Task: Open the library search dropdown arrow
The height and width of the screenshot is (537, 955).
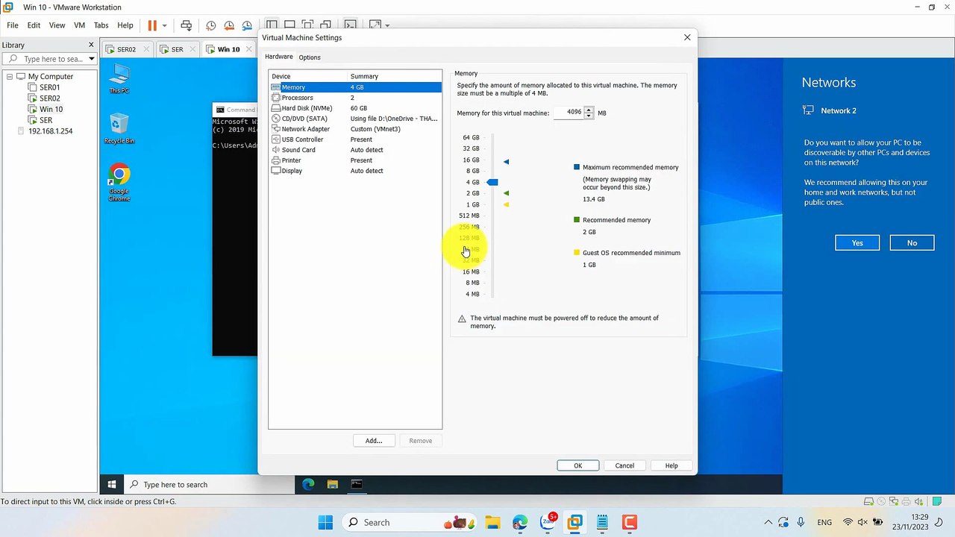Action: [x=91, y=59]
